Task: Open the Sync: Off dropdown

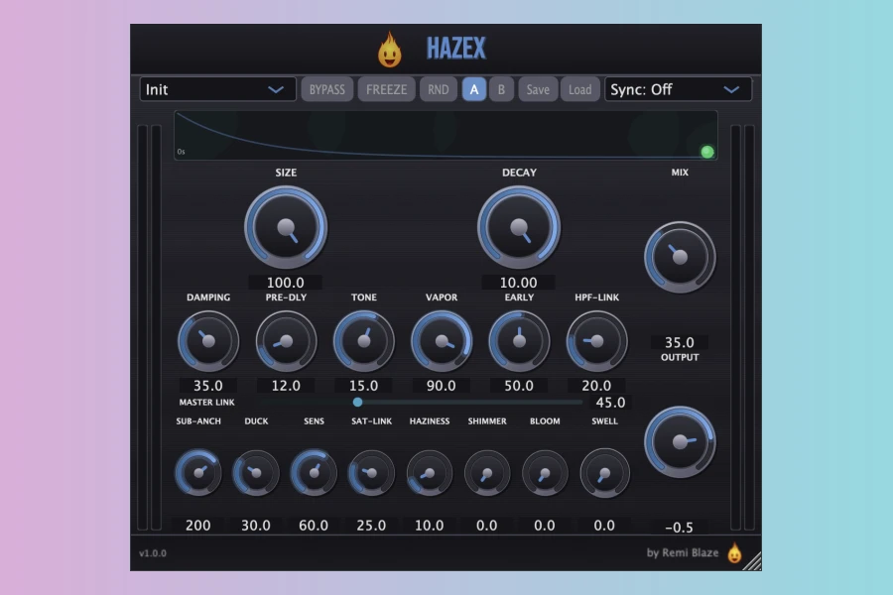Action: pyautogui.click(x=678, y=89)
